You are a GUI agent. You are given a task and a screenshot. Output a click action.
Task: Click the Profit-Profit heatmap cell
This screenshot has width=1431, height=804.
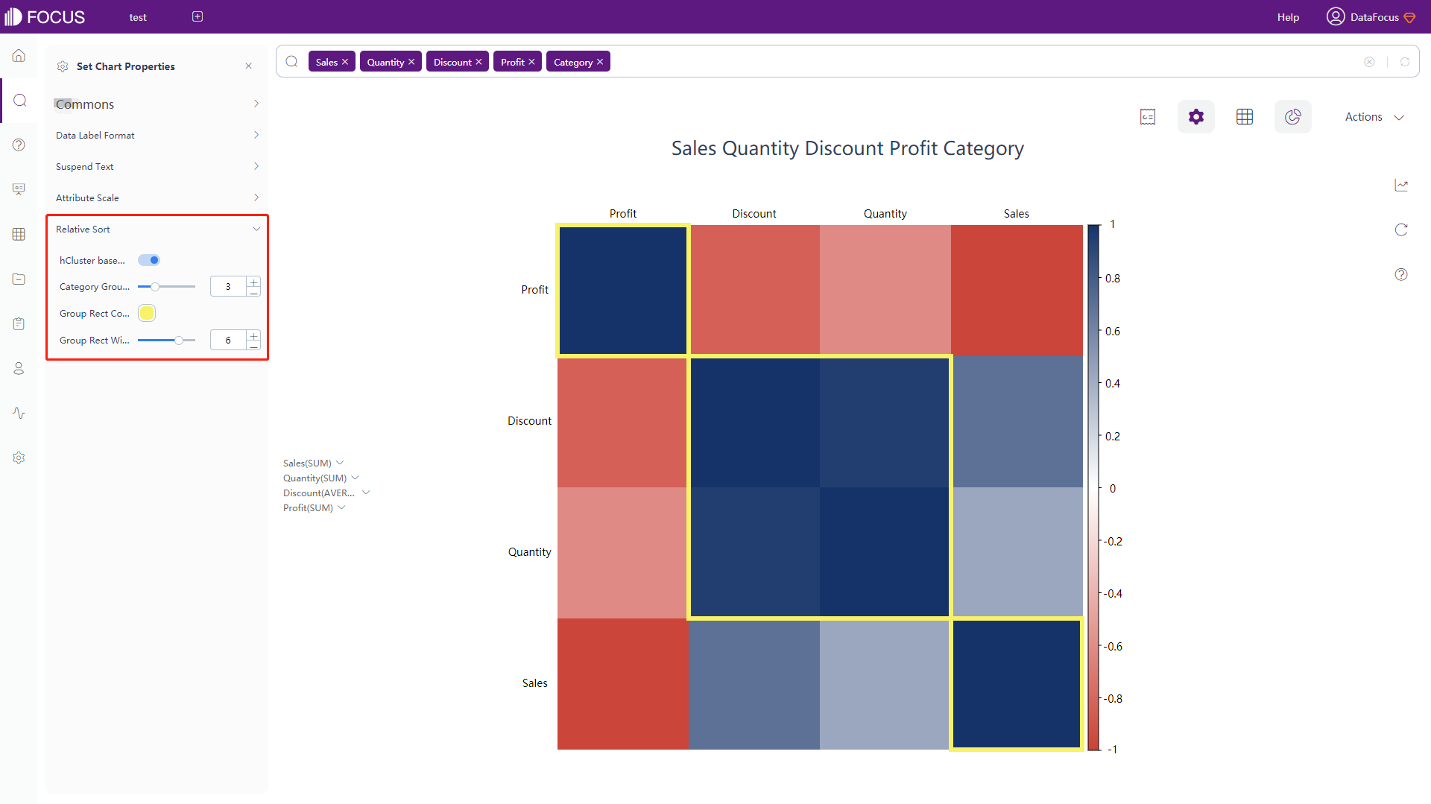[x=623, y=291]
